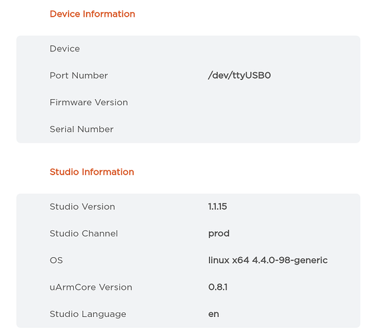The width and height of the screenshot is (367, 333).
Task: Click the Port Number label
Action: pos(79,75)
